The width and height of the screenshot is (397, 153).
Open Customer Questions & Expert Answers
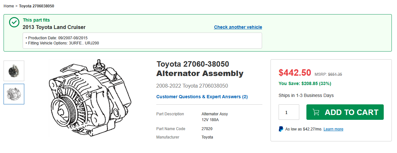[202, 97]
